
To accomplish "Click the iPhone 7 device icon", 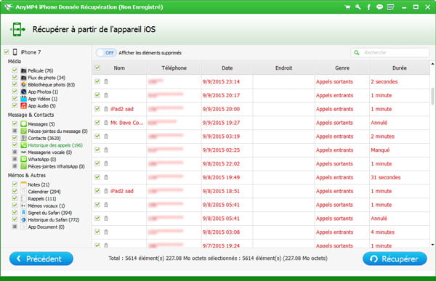I will click(x=15, y=52).
